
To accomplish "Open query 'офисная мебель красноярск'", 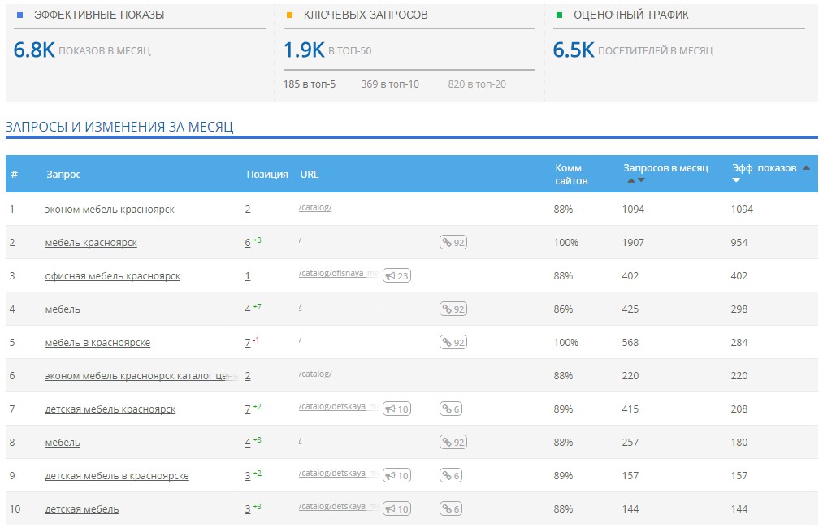I will (x=112, y=276).
